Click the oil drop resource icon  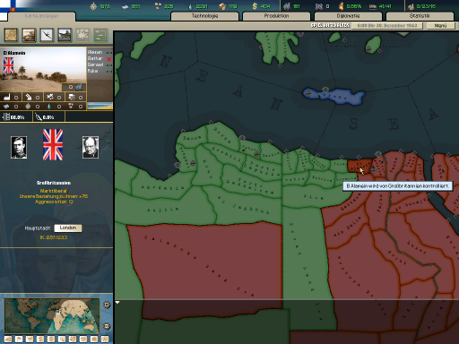[x=49, y=106]
